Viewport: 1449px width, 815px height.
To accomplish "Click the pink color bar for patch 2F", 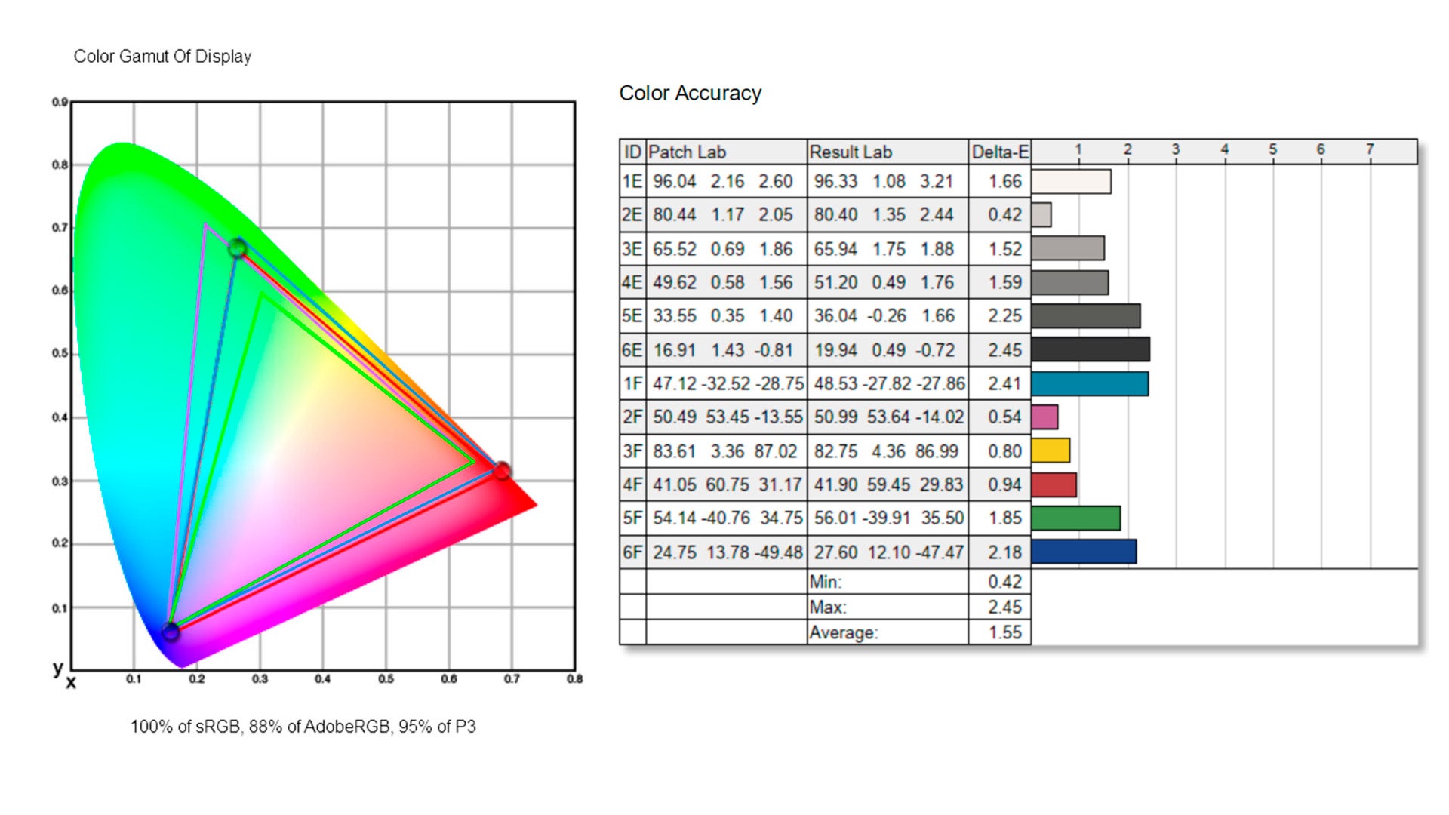I will coord(1044,417).
